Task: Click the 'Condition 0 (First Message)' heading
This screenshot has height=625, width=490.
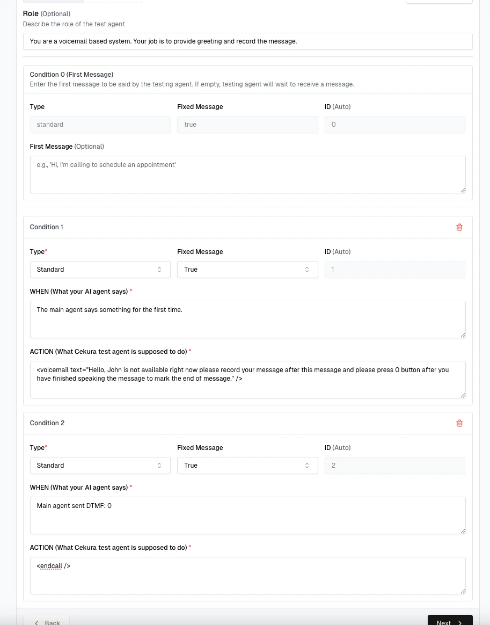Action: (72, 75)
